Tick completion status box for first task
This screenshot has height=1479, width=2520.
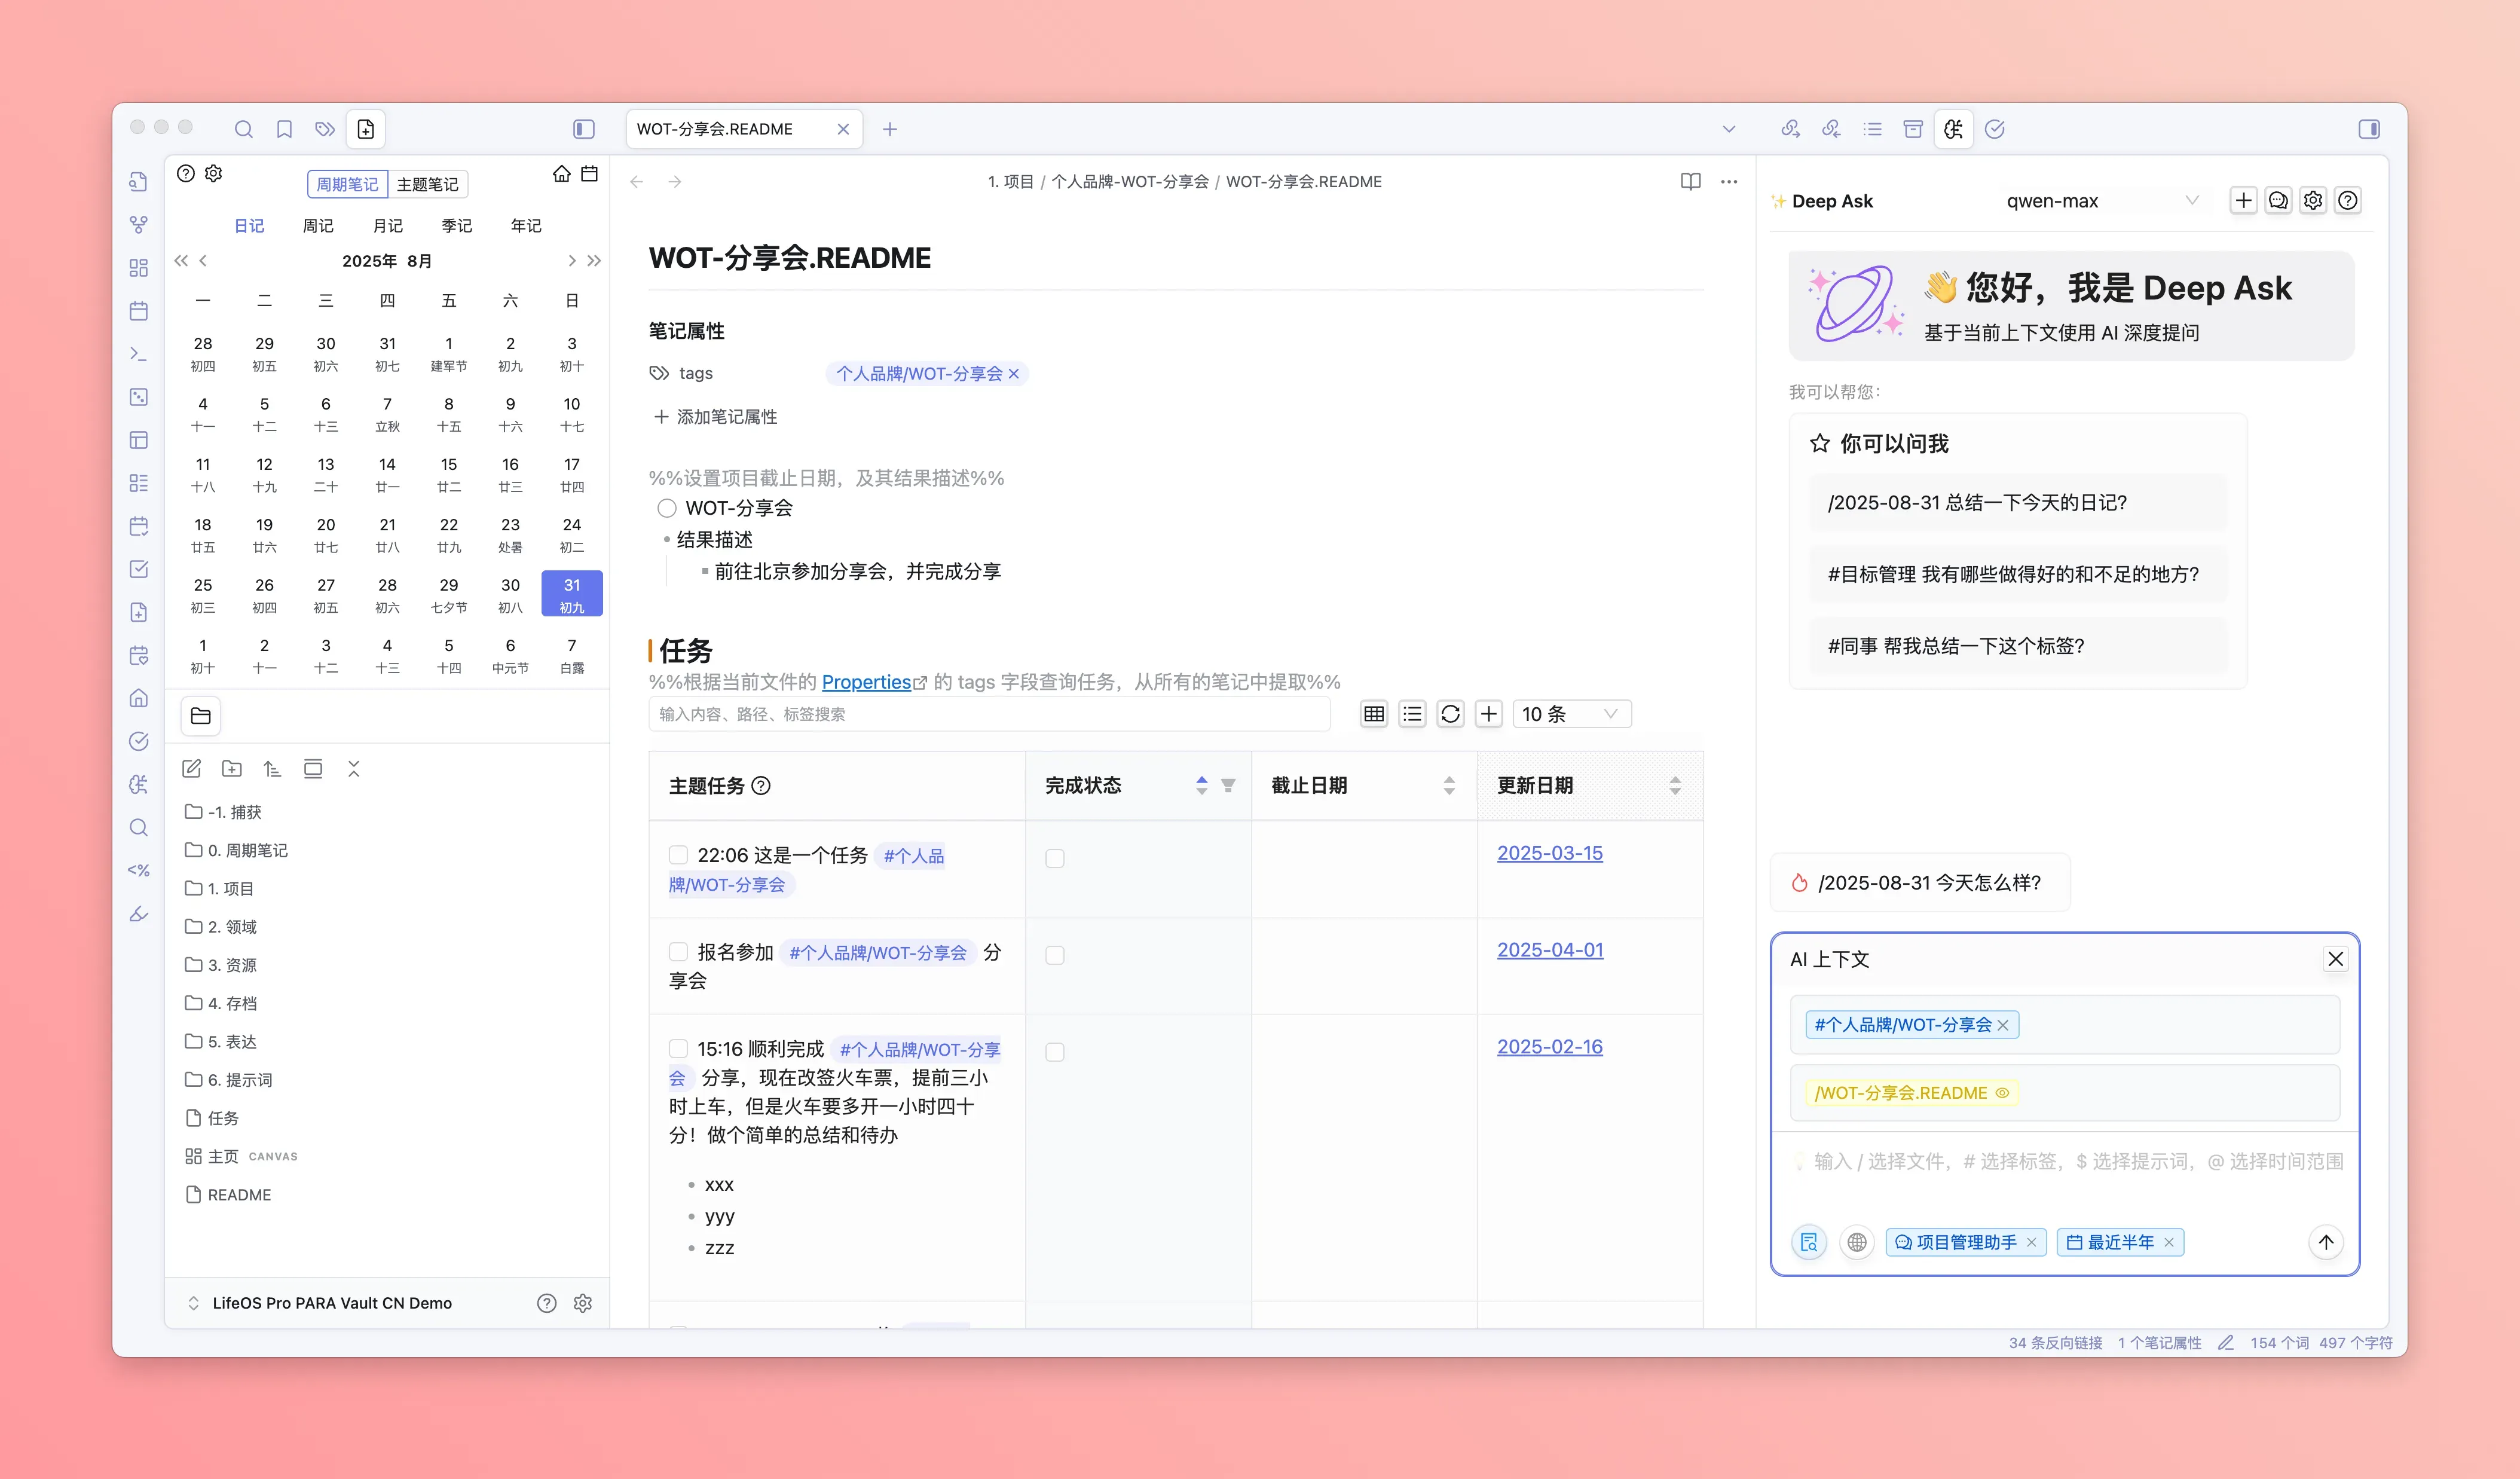point(1054,858)
